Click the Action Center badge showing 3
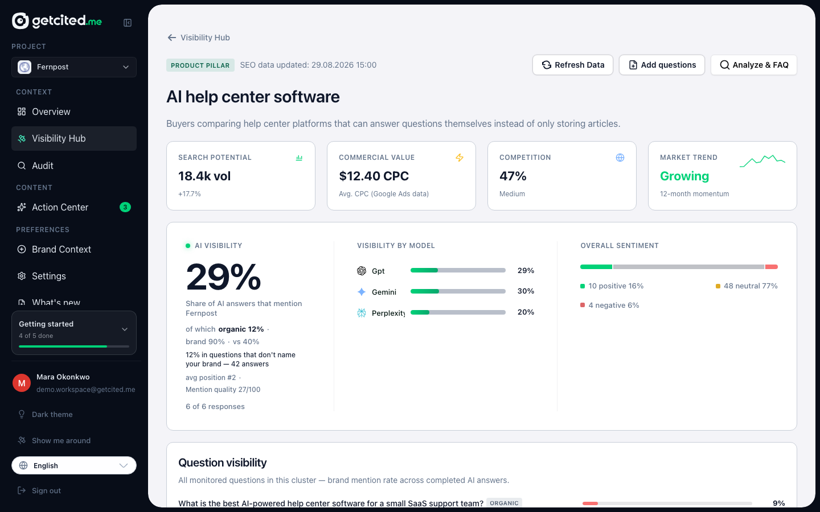The image size is (820, 512). point(125,207)
